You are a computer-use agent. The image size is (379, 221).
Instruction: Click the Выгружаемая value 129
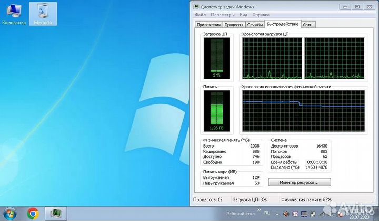[x=256, y=177]
